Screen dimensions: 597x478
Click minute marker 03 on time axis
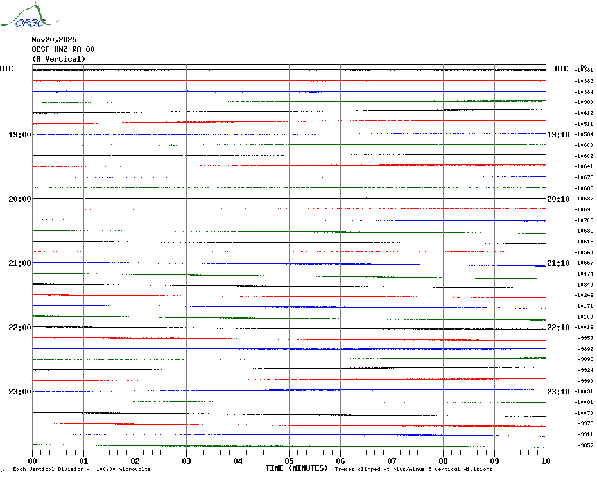point(187,461)
